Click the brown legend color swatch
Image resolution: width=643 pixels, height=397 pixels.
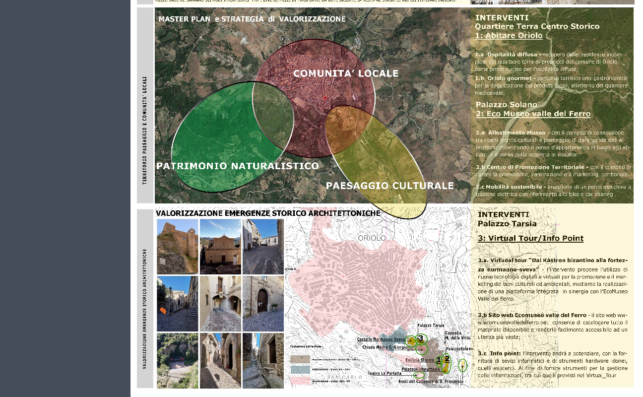pos(300,359)
